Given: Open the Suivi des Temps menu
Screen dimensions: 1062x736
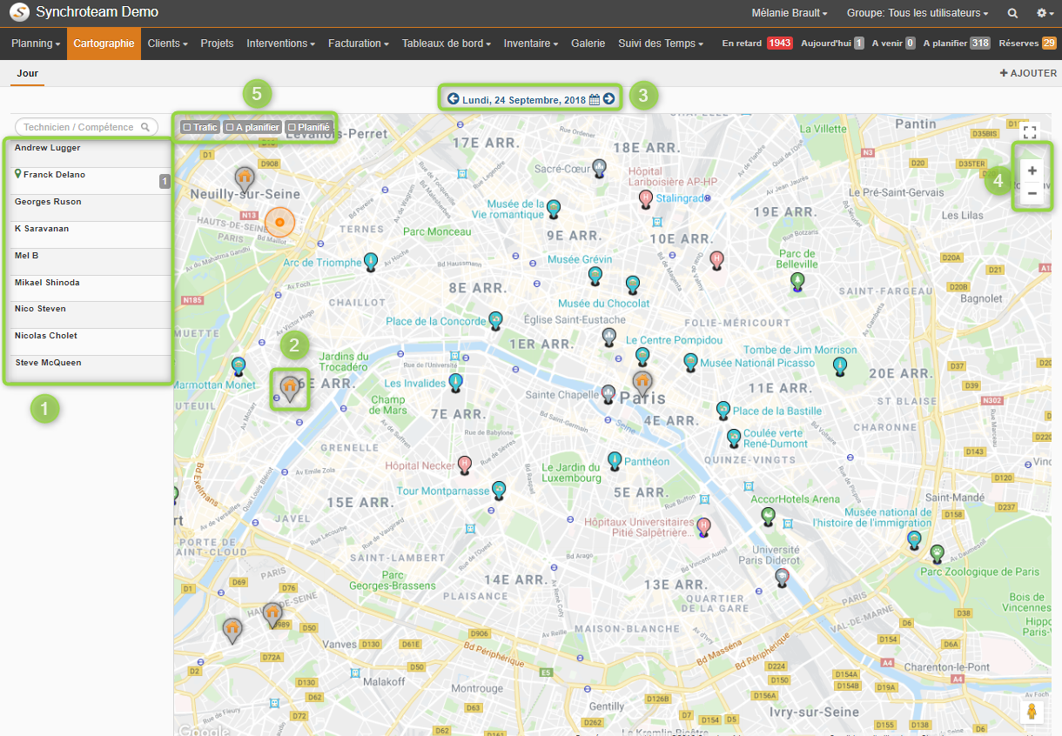Looking at the screenshot, I should (661, 43).
